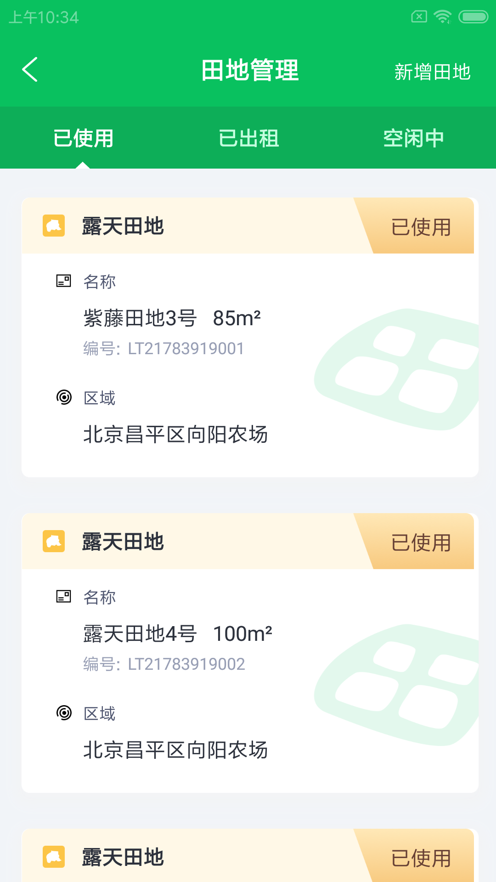Tap 新增田地 to add a field
This screenshot has height=882, width=496.
click(432, 72)
